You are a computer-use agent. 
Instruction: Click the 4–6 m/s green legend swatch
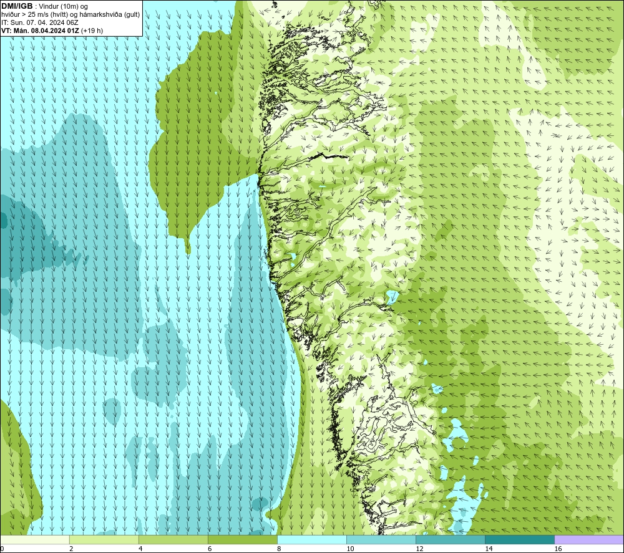pyautogui.click(x=173, y=539)
